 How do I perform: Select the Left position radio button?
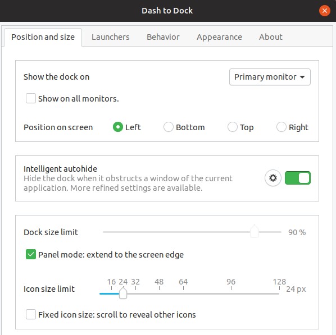click(x=118, y=127)
